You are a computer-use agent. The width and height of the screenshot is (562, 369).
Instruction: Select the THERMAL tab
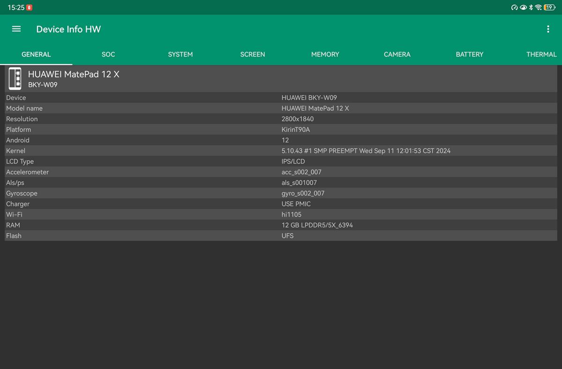click(541, 54)
